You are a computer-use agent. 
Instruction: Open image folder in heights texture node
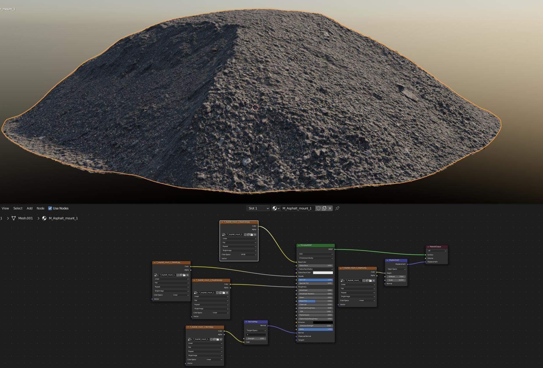click(x=370, y=280)
